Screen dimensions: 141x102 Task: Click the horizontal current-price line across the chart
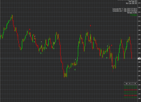point(69,59)
